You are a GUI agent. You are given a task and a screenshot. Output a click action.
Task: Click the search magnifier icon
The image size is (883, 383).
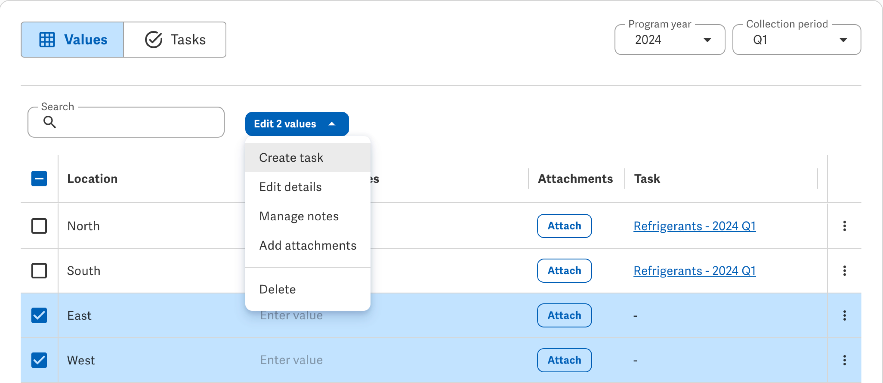[49, 122]
